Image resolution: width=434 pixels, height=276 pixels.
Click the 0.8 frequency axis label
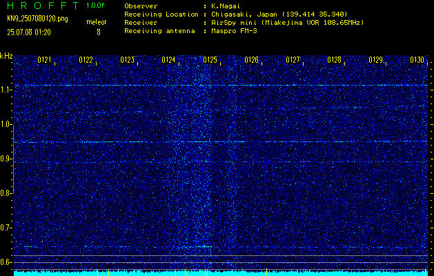[6, 193]
